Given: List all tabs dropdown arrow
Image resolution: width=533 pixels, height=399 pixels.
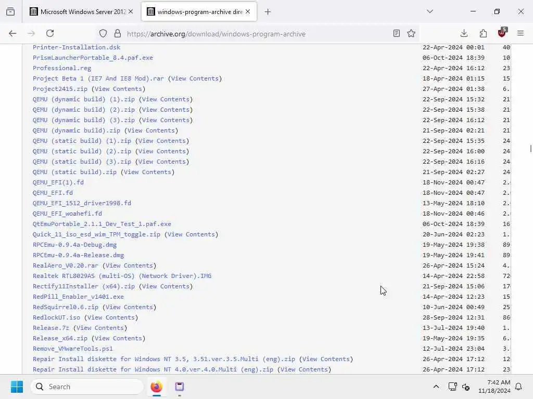Looking at the screenshot, I should coord(430,11).
